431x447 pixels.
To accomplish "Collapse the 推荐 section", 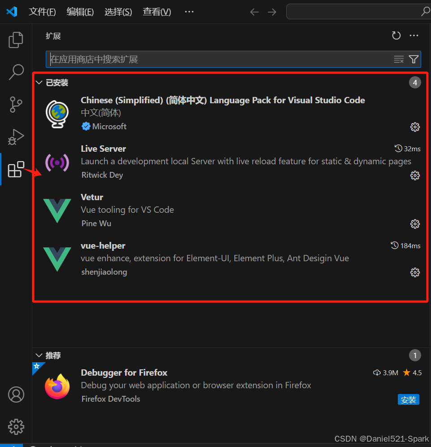I will click(x=39, y=355).
